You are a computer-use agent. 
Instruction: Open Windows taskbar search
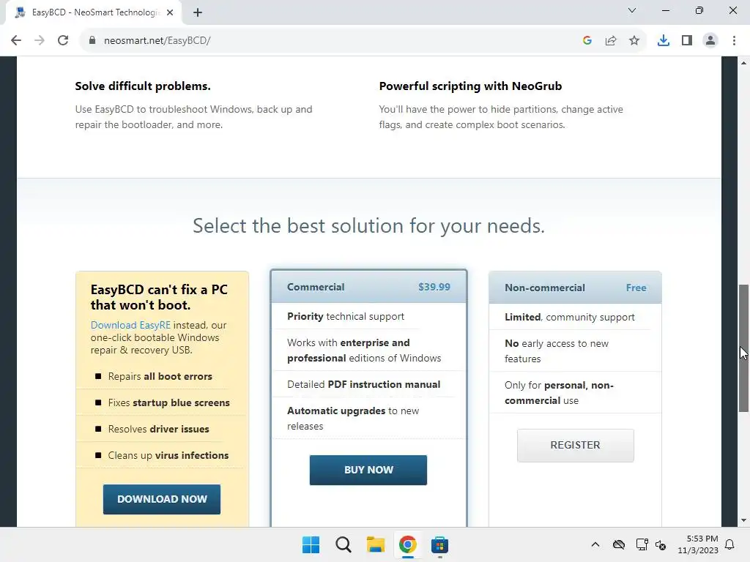click(x=343, y=544)
